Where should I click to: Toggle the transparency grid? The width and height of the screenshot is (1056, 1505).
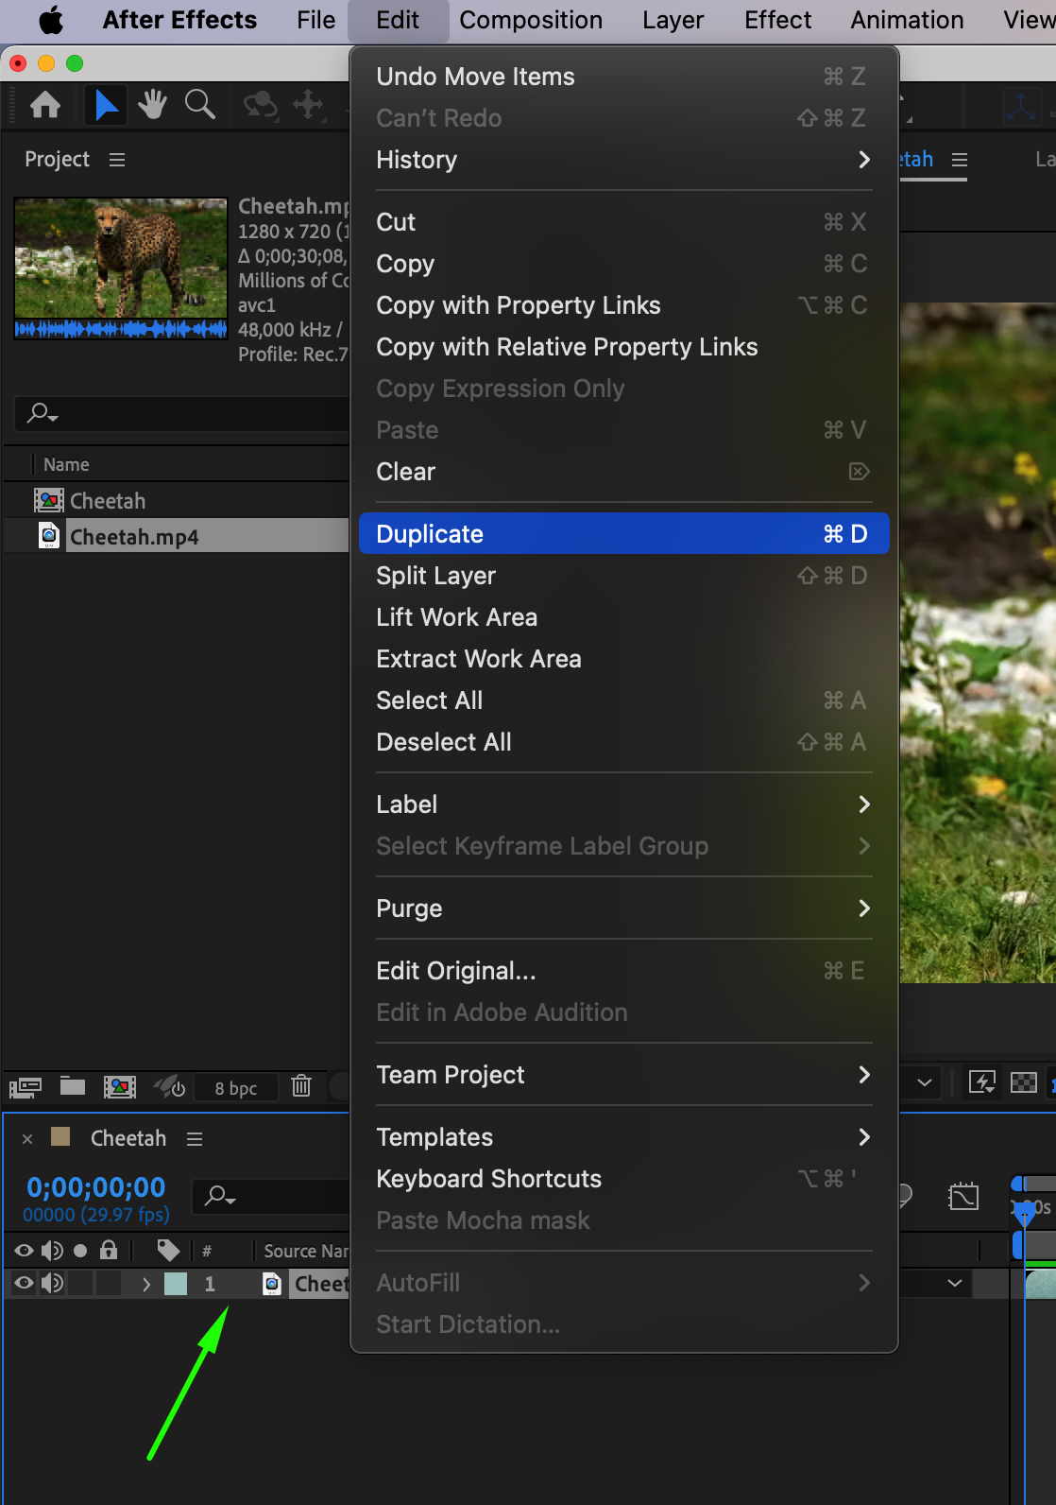tap(1024, 1082)
